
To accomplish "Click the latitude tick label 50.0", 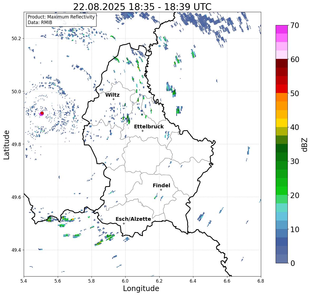I will pyautogui.click(x=16, y=92).
